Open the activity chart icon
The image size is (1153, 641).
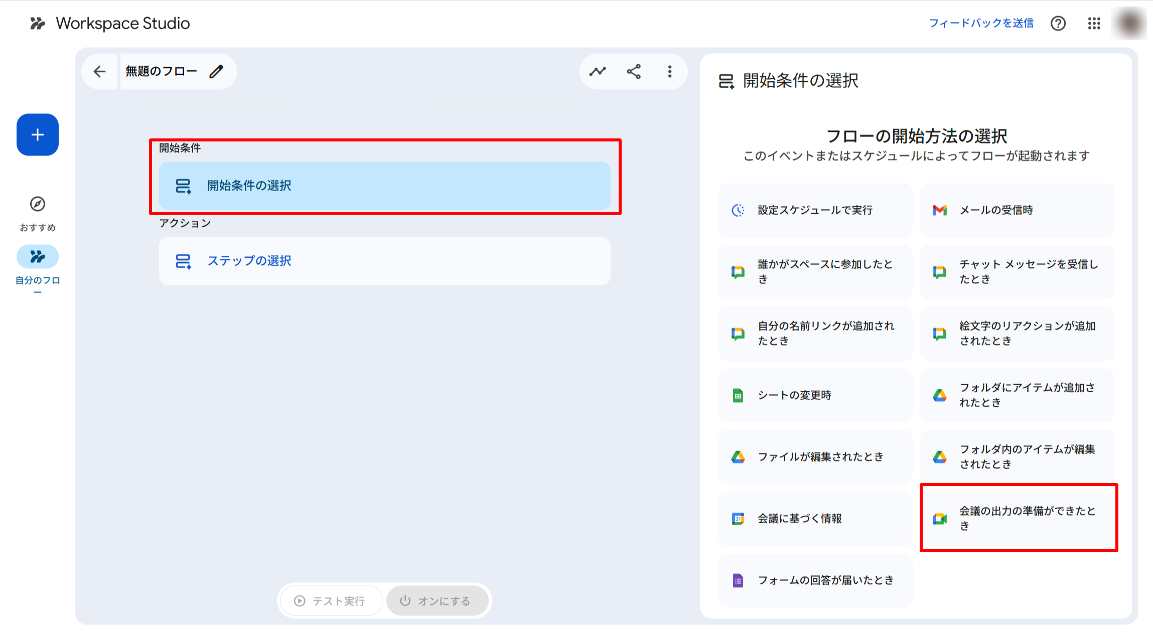pos(598,72)
